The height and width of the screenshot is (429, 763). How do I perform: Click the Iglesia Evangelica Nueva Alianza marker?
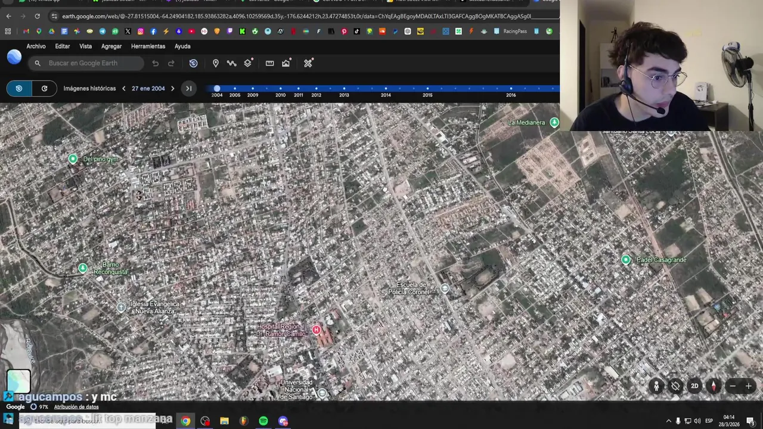(x=121, y=307)
